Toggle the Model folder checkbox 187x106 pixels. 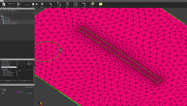[1, 16]
